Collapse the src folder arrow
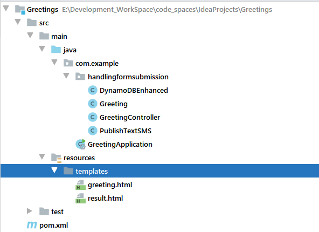The width and height of the screenshot is (319, 232). tap(18, 22)
